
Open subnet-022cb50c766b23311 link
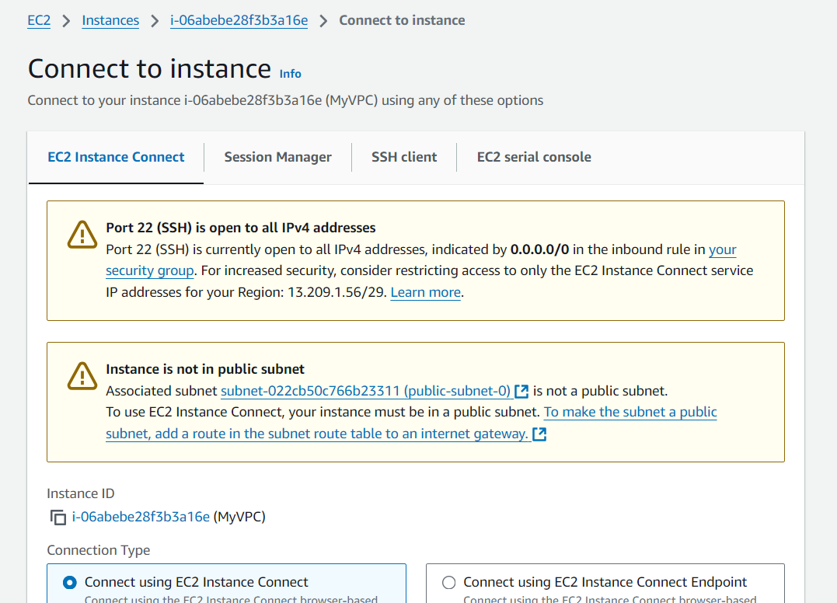tap(366, 391)
